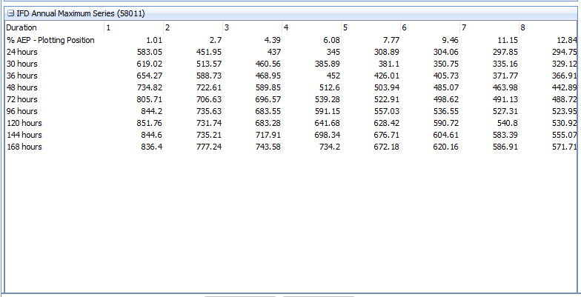Select the 120 hours row label
This screenshot has height=297, width=581.
(24, 123)
